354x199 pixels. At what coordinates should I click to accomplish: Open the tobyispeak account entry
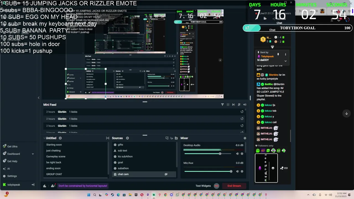pos(12,185)
